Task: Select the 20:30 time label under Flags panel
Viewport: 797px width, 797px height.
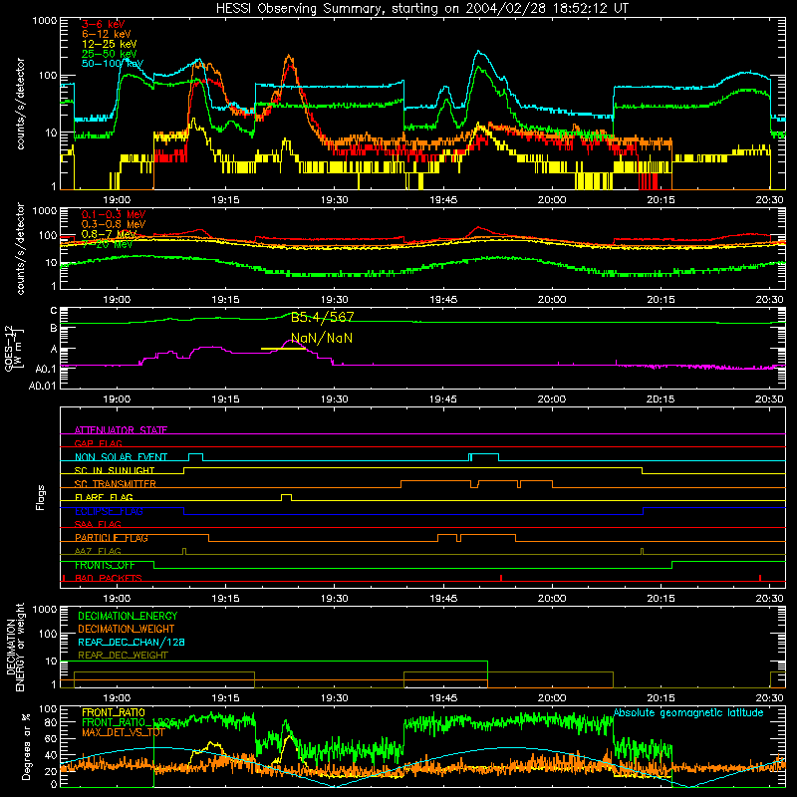Action: tap(769, 599)
